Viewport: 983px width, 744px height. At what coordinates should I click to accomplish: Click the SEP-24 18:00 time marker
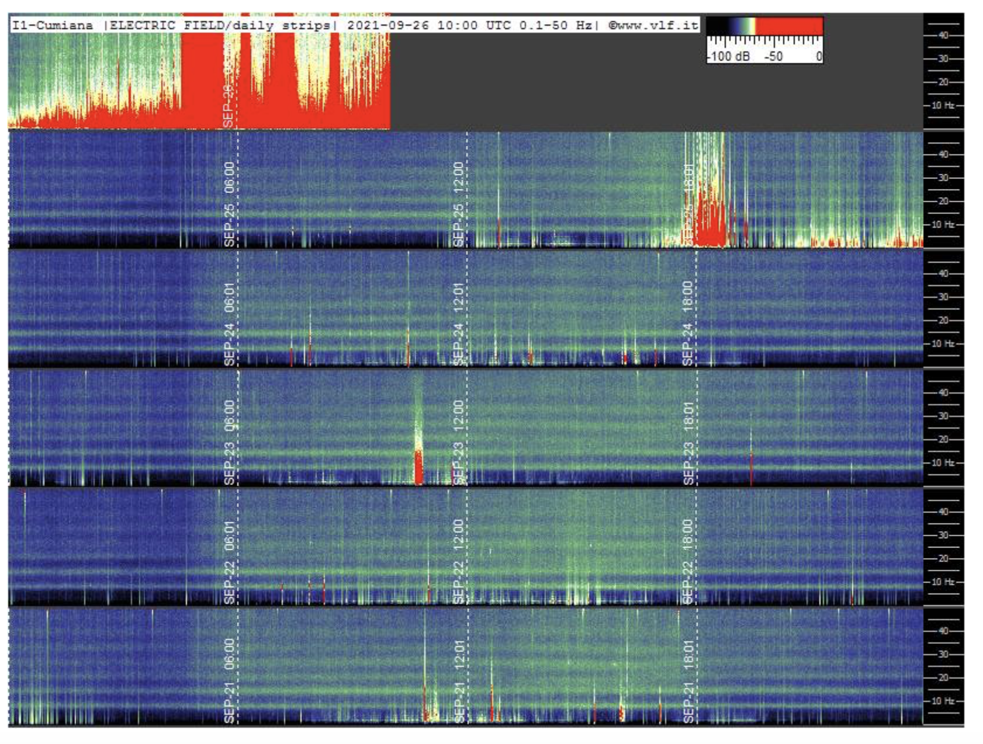(688, 323)
